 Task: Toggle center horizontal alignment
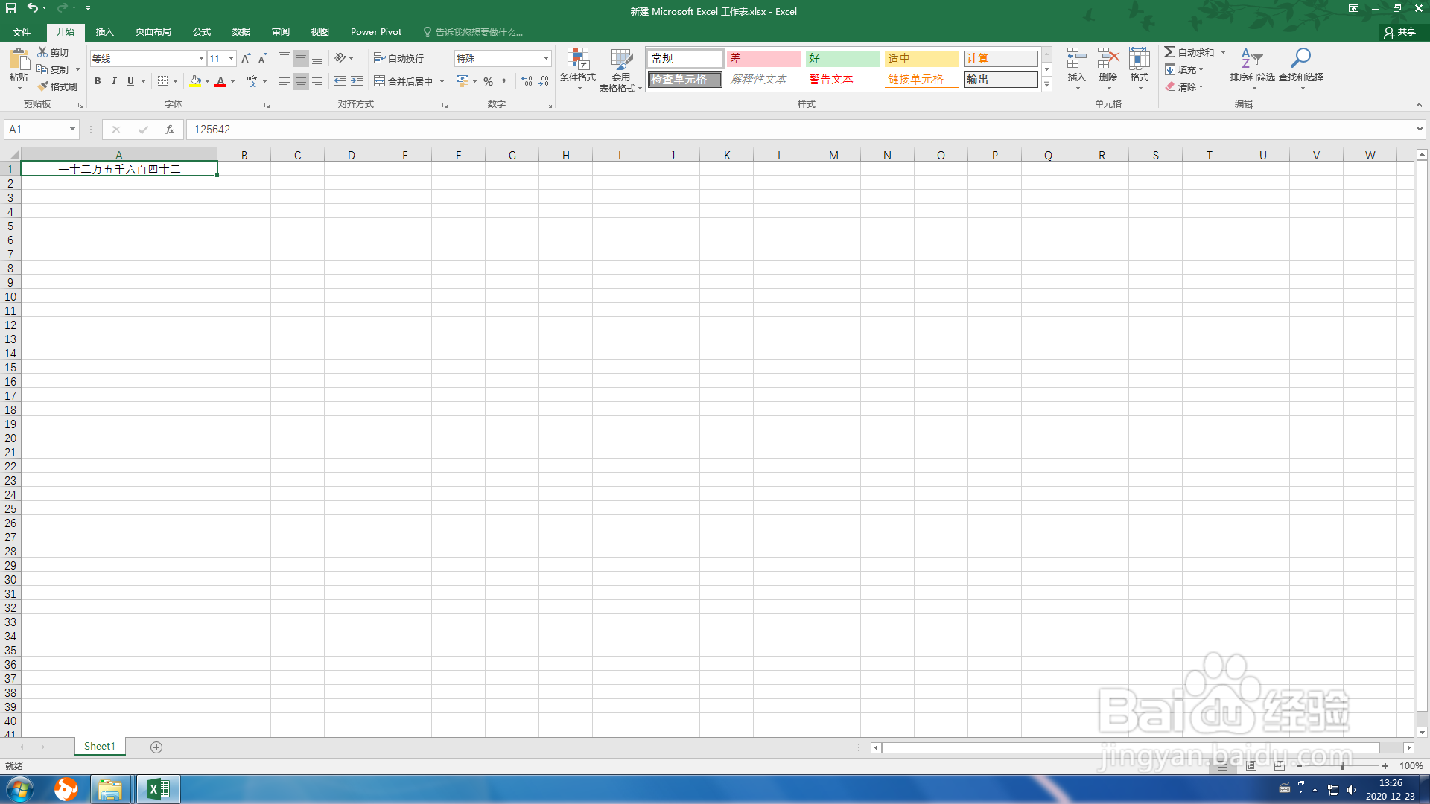(301, 81)
